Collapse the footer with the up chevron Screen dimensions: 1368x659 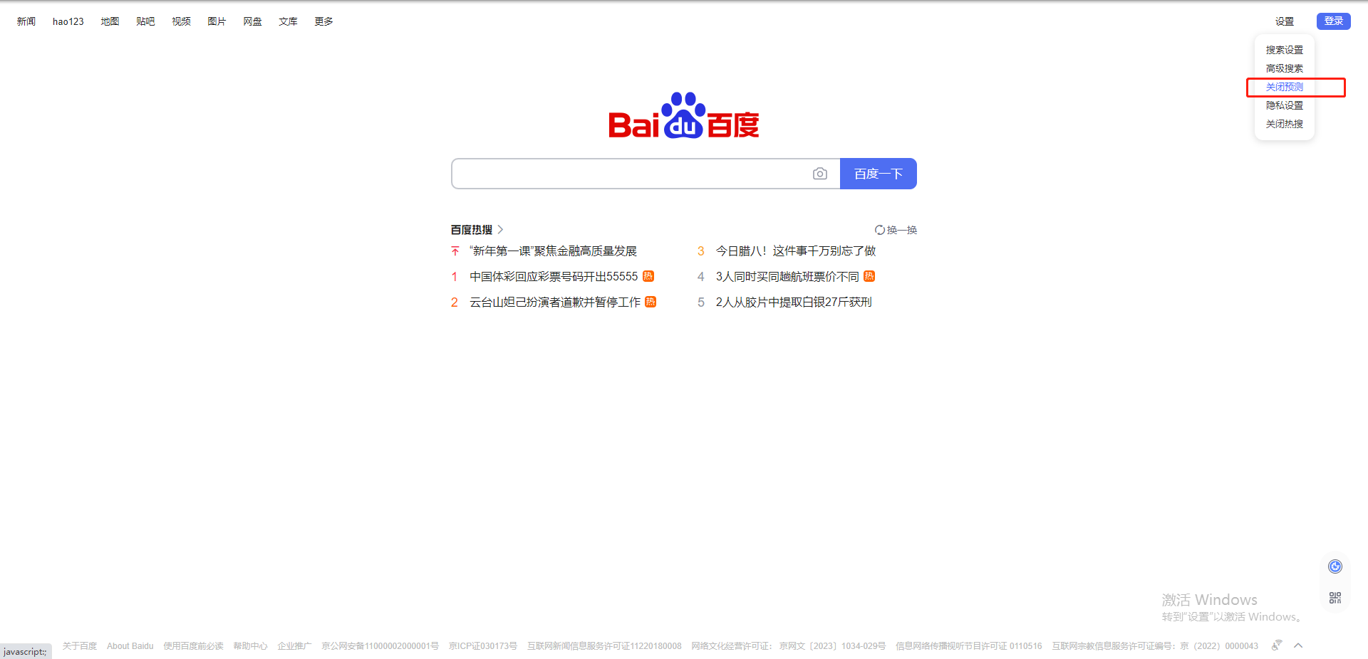(x=1298, y=645)
